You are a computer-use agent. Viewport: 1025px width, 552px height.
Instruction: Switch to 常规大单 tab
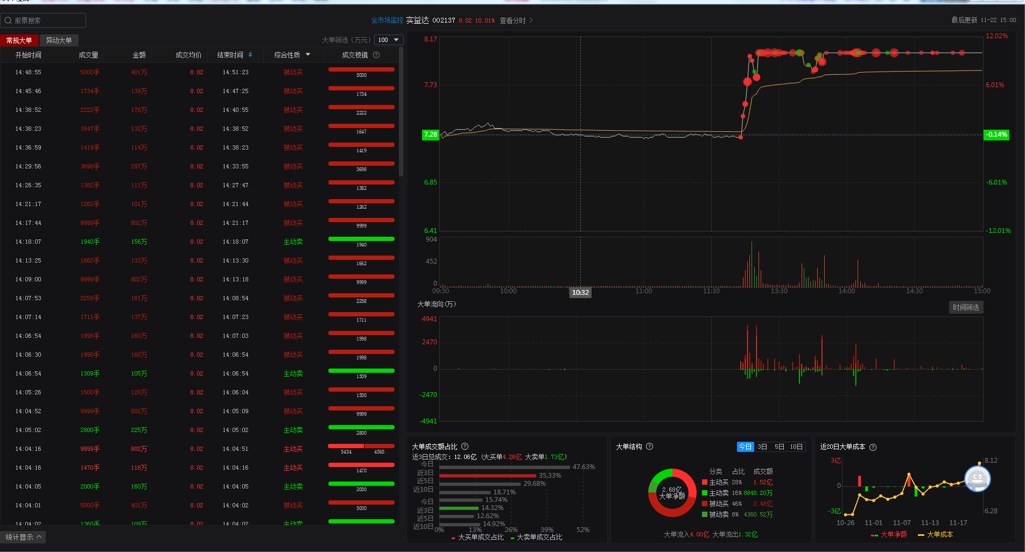click(19, 40)
